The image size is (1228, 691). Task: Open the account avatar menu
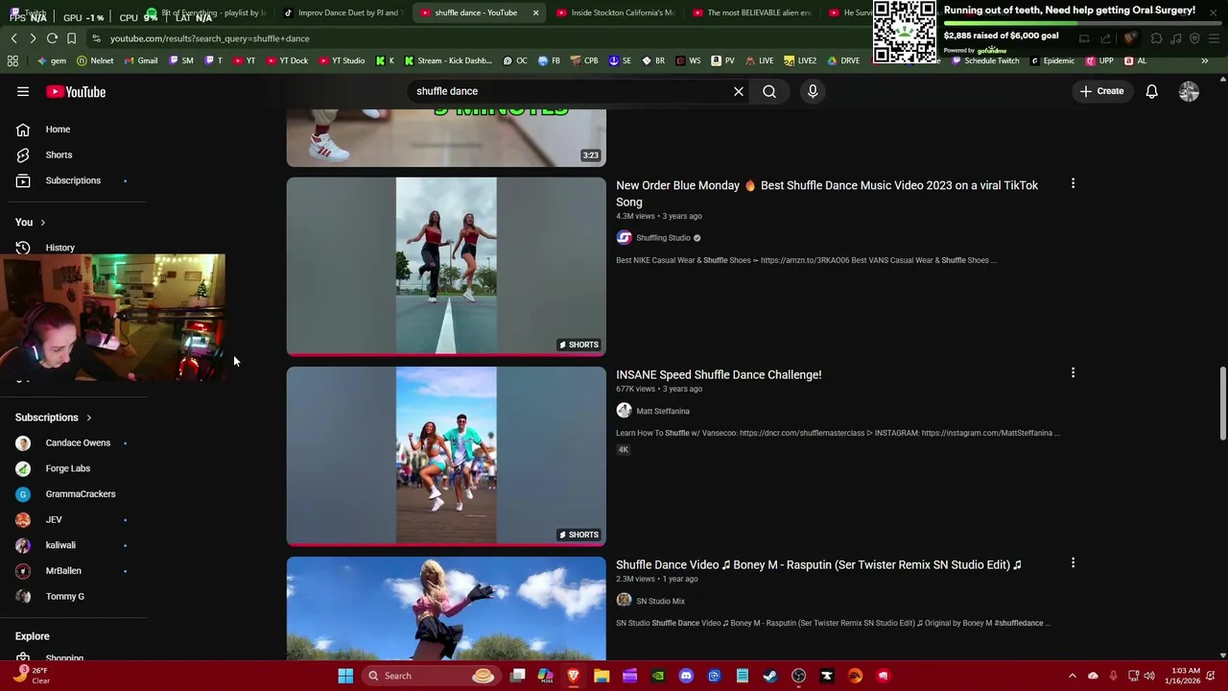click(x=1189, y=91)
